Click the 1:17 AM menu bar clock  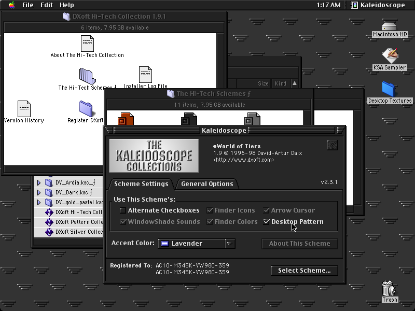pos(329,5)
